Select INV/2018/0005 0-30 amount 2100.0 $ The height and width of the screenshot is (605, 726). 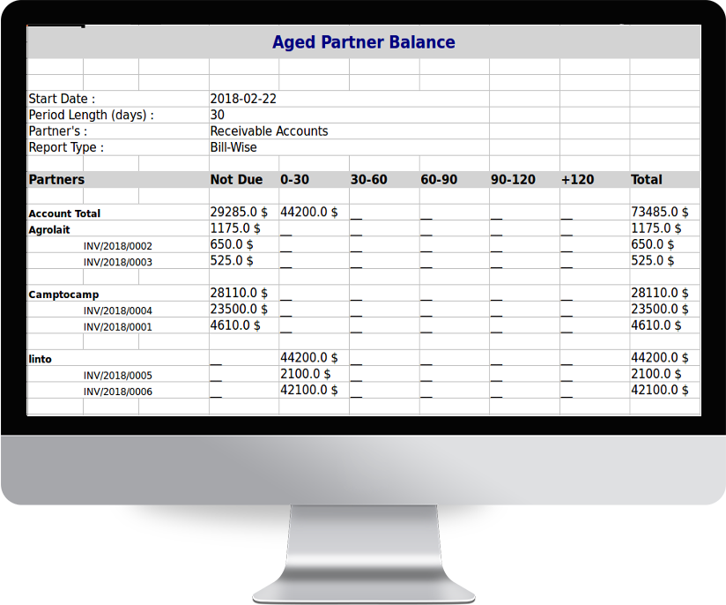coord(305,374)
